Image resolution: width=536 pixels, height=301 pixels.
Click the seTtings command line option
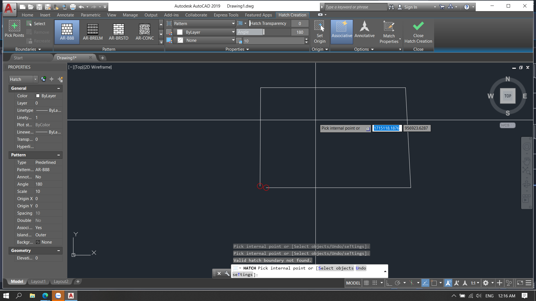pos(243,275)
